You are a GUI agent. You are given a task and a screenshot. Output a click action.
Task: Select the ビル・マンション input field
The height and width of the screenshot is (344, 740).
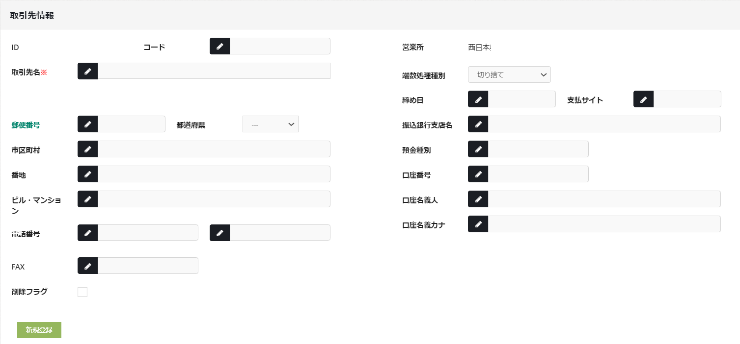[x=214, y=199]
